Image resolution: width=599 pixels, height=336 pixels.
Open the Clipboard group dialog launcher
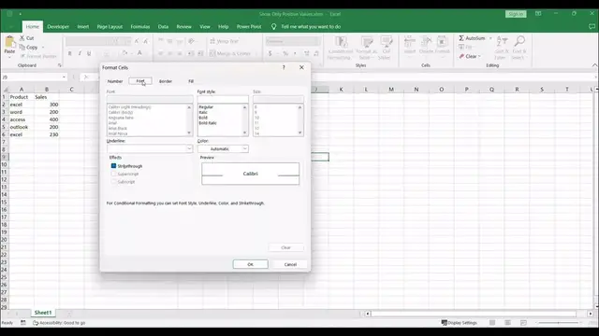point(60,65)
